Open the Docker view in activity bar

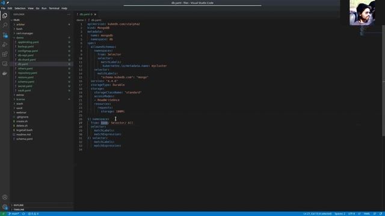pyautogui.click(x=5, y=73)
